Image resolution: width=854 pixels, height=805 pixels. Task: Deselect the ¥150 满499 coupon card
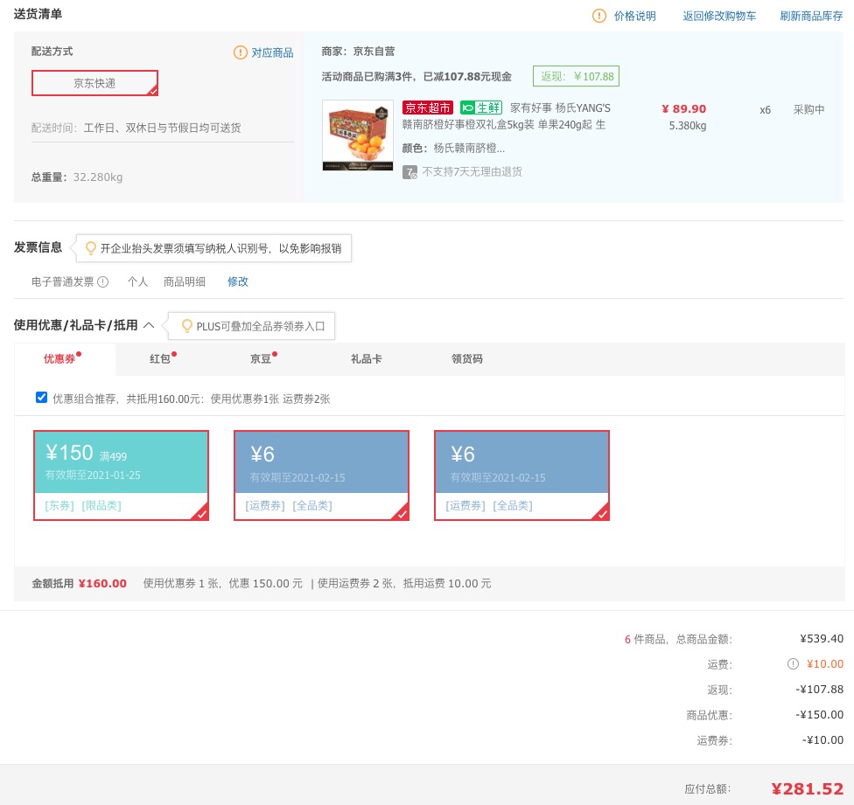(121, 475)
